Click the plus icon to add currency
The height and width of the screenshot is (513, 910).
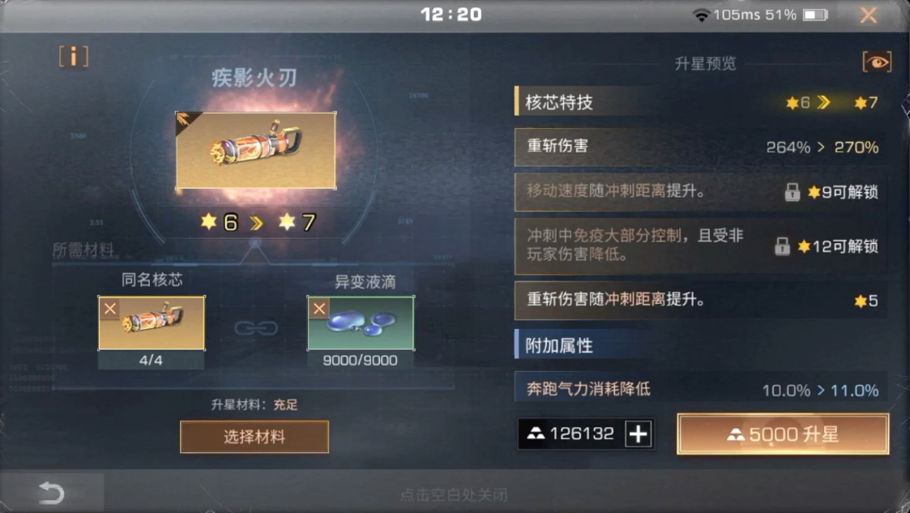click(639, 434)
